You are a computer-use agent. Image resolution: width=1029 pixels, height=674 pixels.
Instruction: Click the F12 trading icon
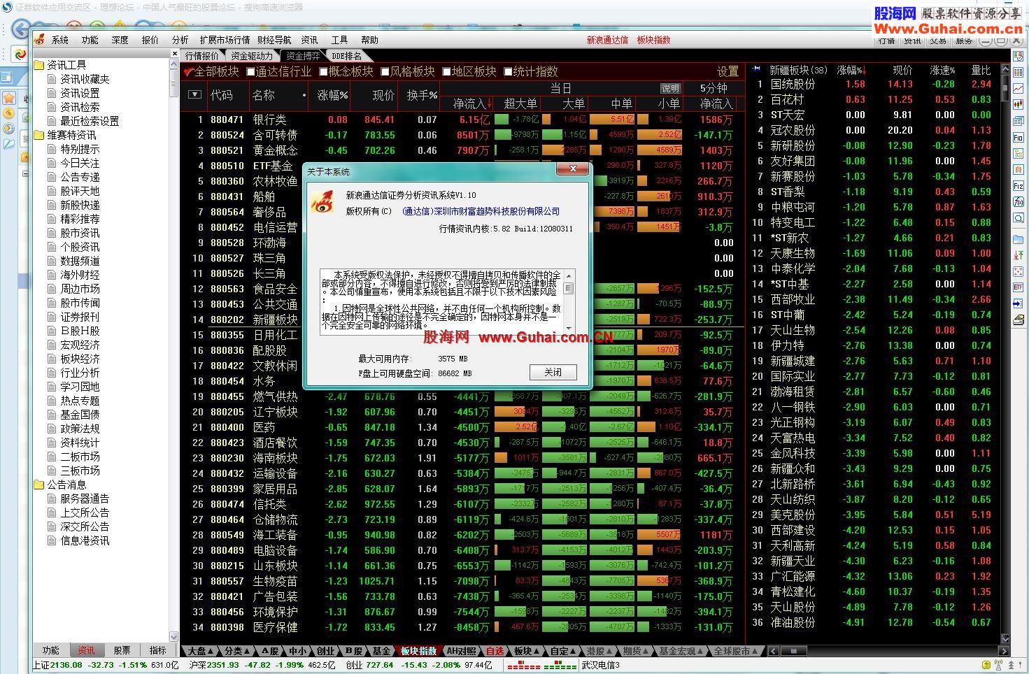[x=1018, y=185]
